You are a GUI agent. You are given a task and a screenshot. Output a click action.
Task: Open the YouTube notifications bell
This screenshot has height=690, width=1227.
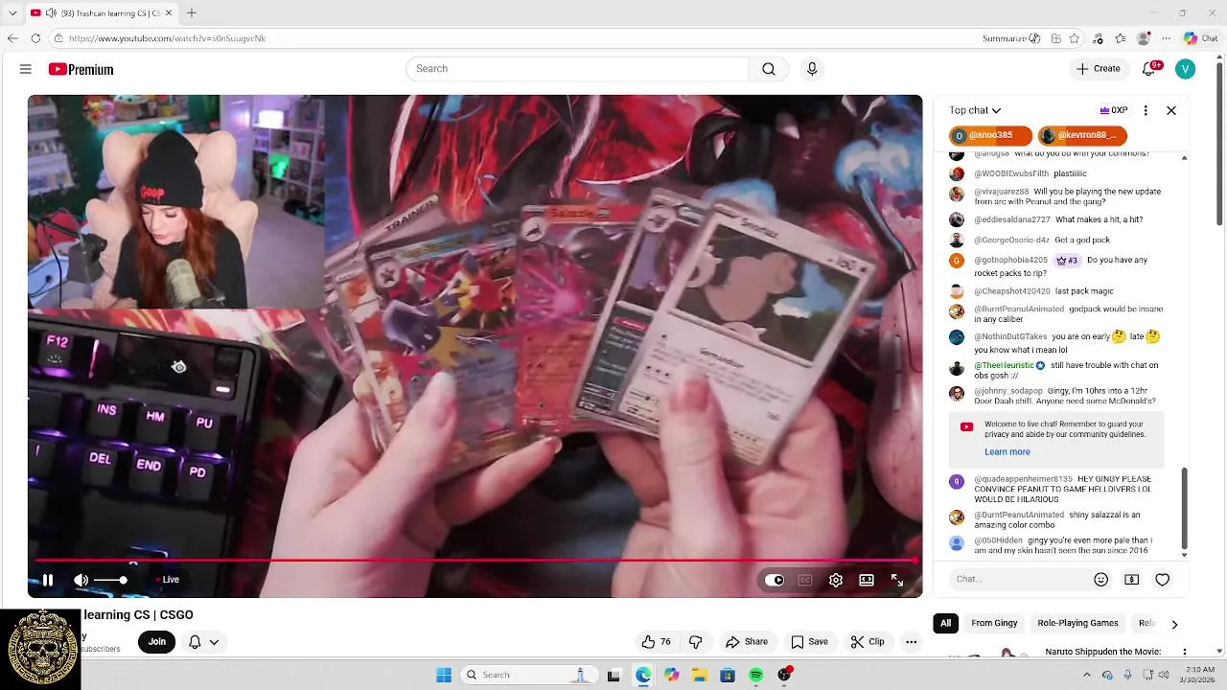point(1149,69)
